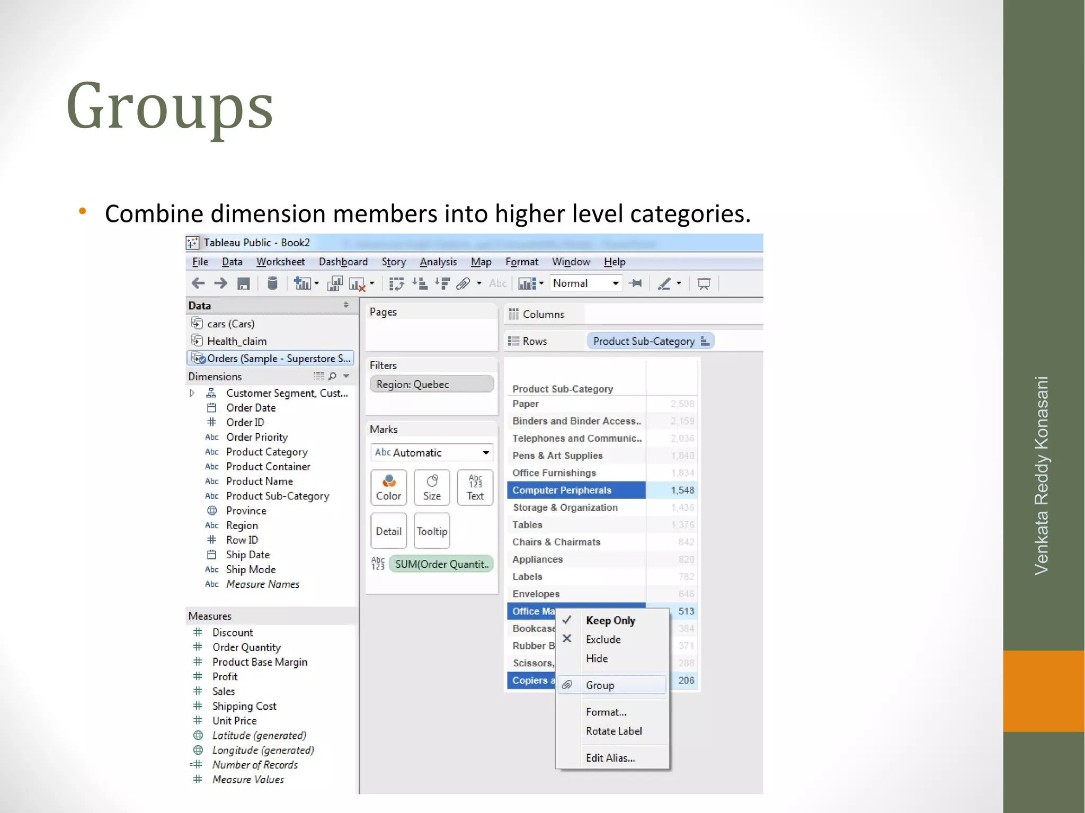Select the Profit measure
This screenshot has width=1085, height=813.
coord(225,676)
